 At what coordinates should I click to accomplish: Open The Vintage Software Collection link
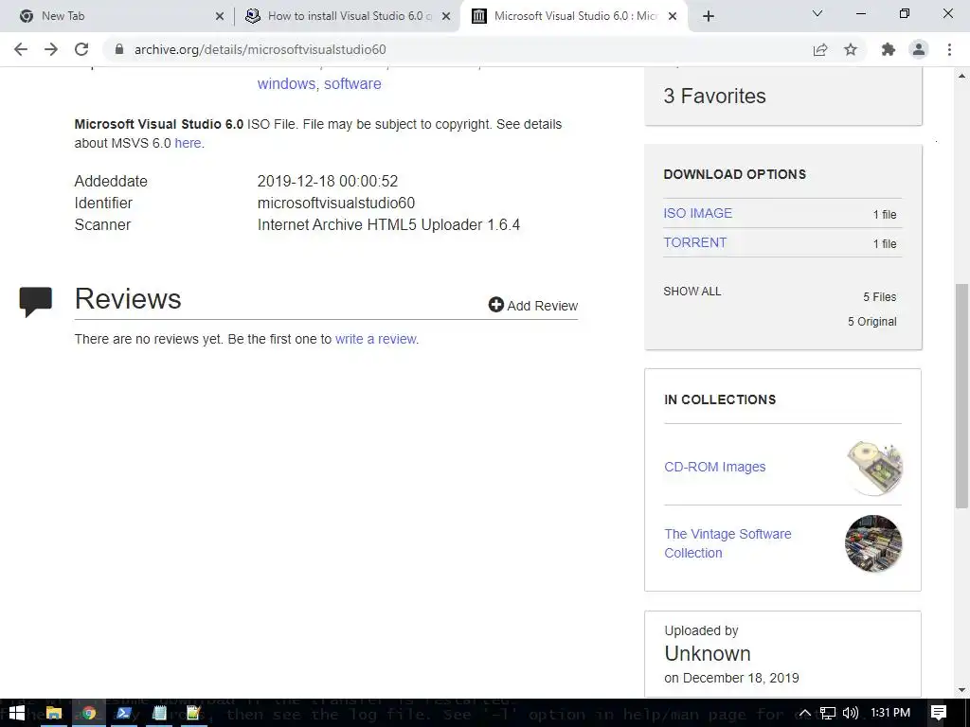tap(727, 543)
